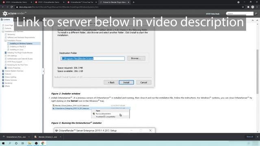260x146 pixels.
Task: Collapse the Installation and Overview section
Action: pos(3,31)
